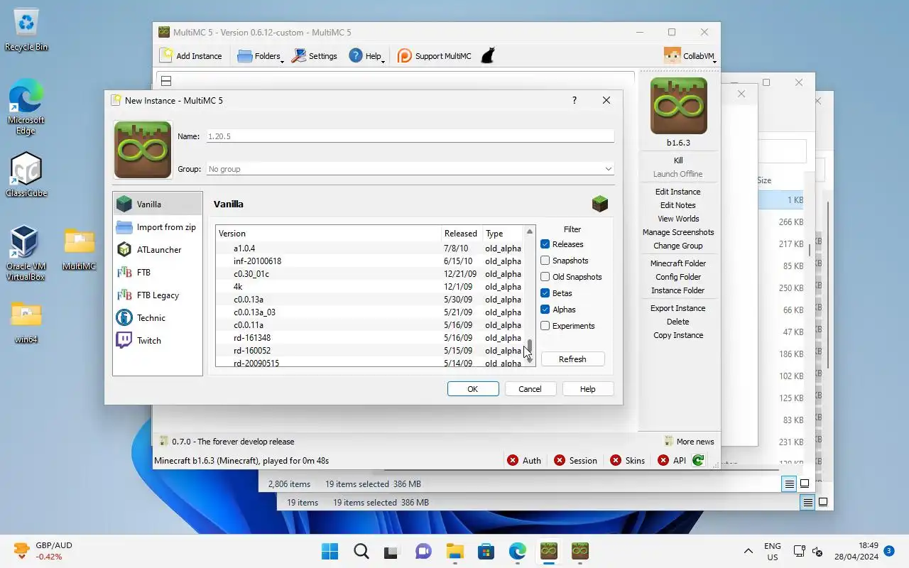
Task: Click the Add Instance toolbar icon
Action: click(166, 55)
